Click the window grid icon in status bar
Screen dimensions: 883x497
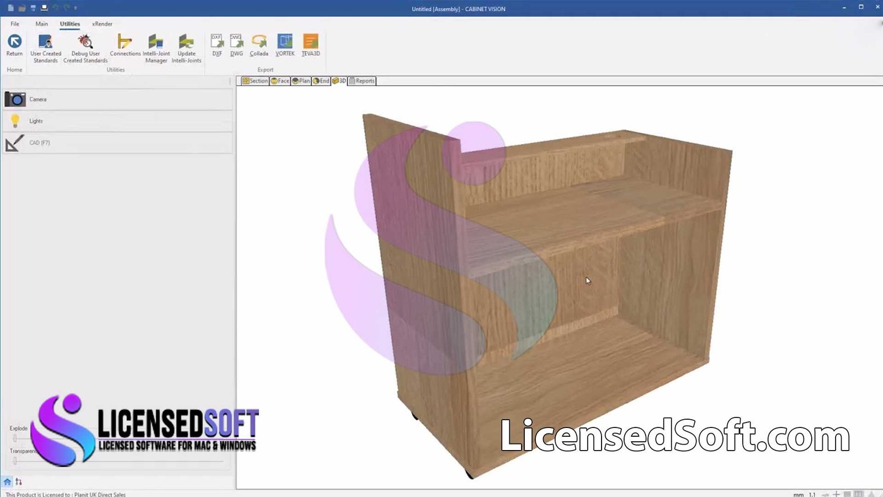(859, 494)
